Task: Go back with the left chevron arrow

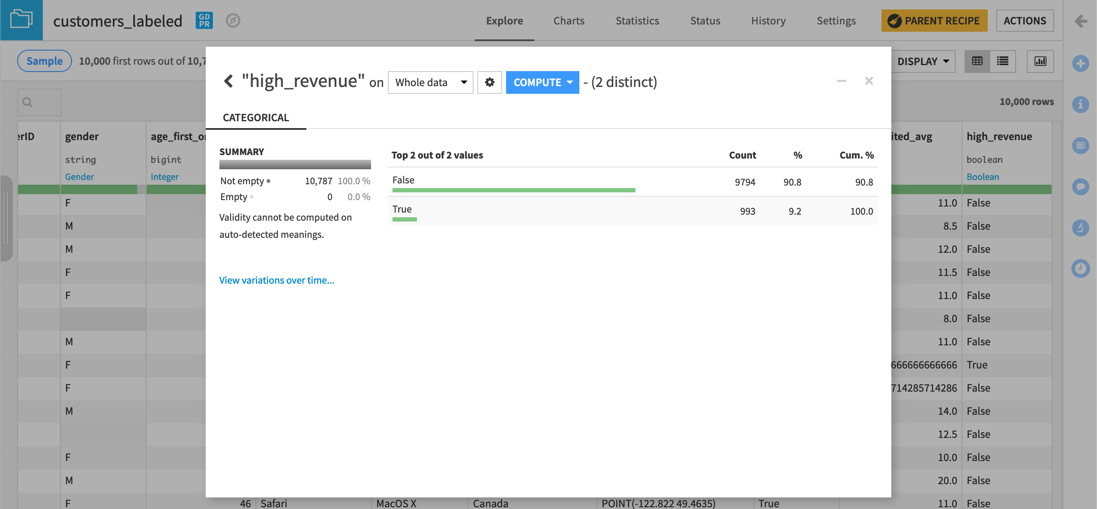Action: [228, 81]
